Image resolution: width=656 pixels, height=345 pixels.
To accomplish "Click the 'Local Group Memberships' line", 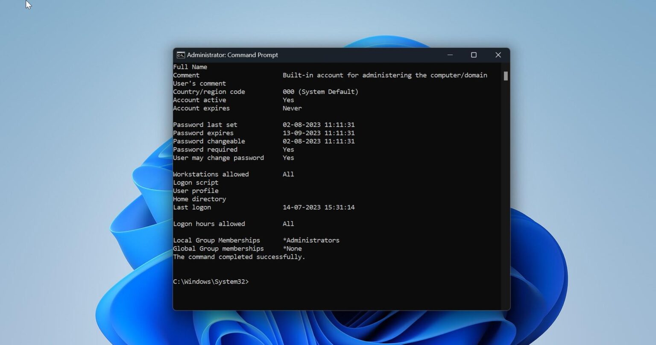I will (216, 240).
